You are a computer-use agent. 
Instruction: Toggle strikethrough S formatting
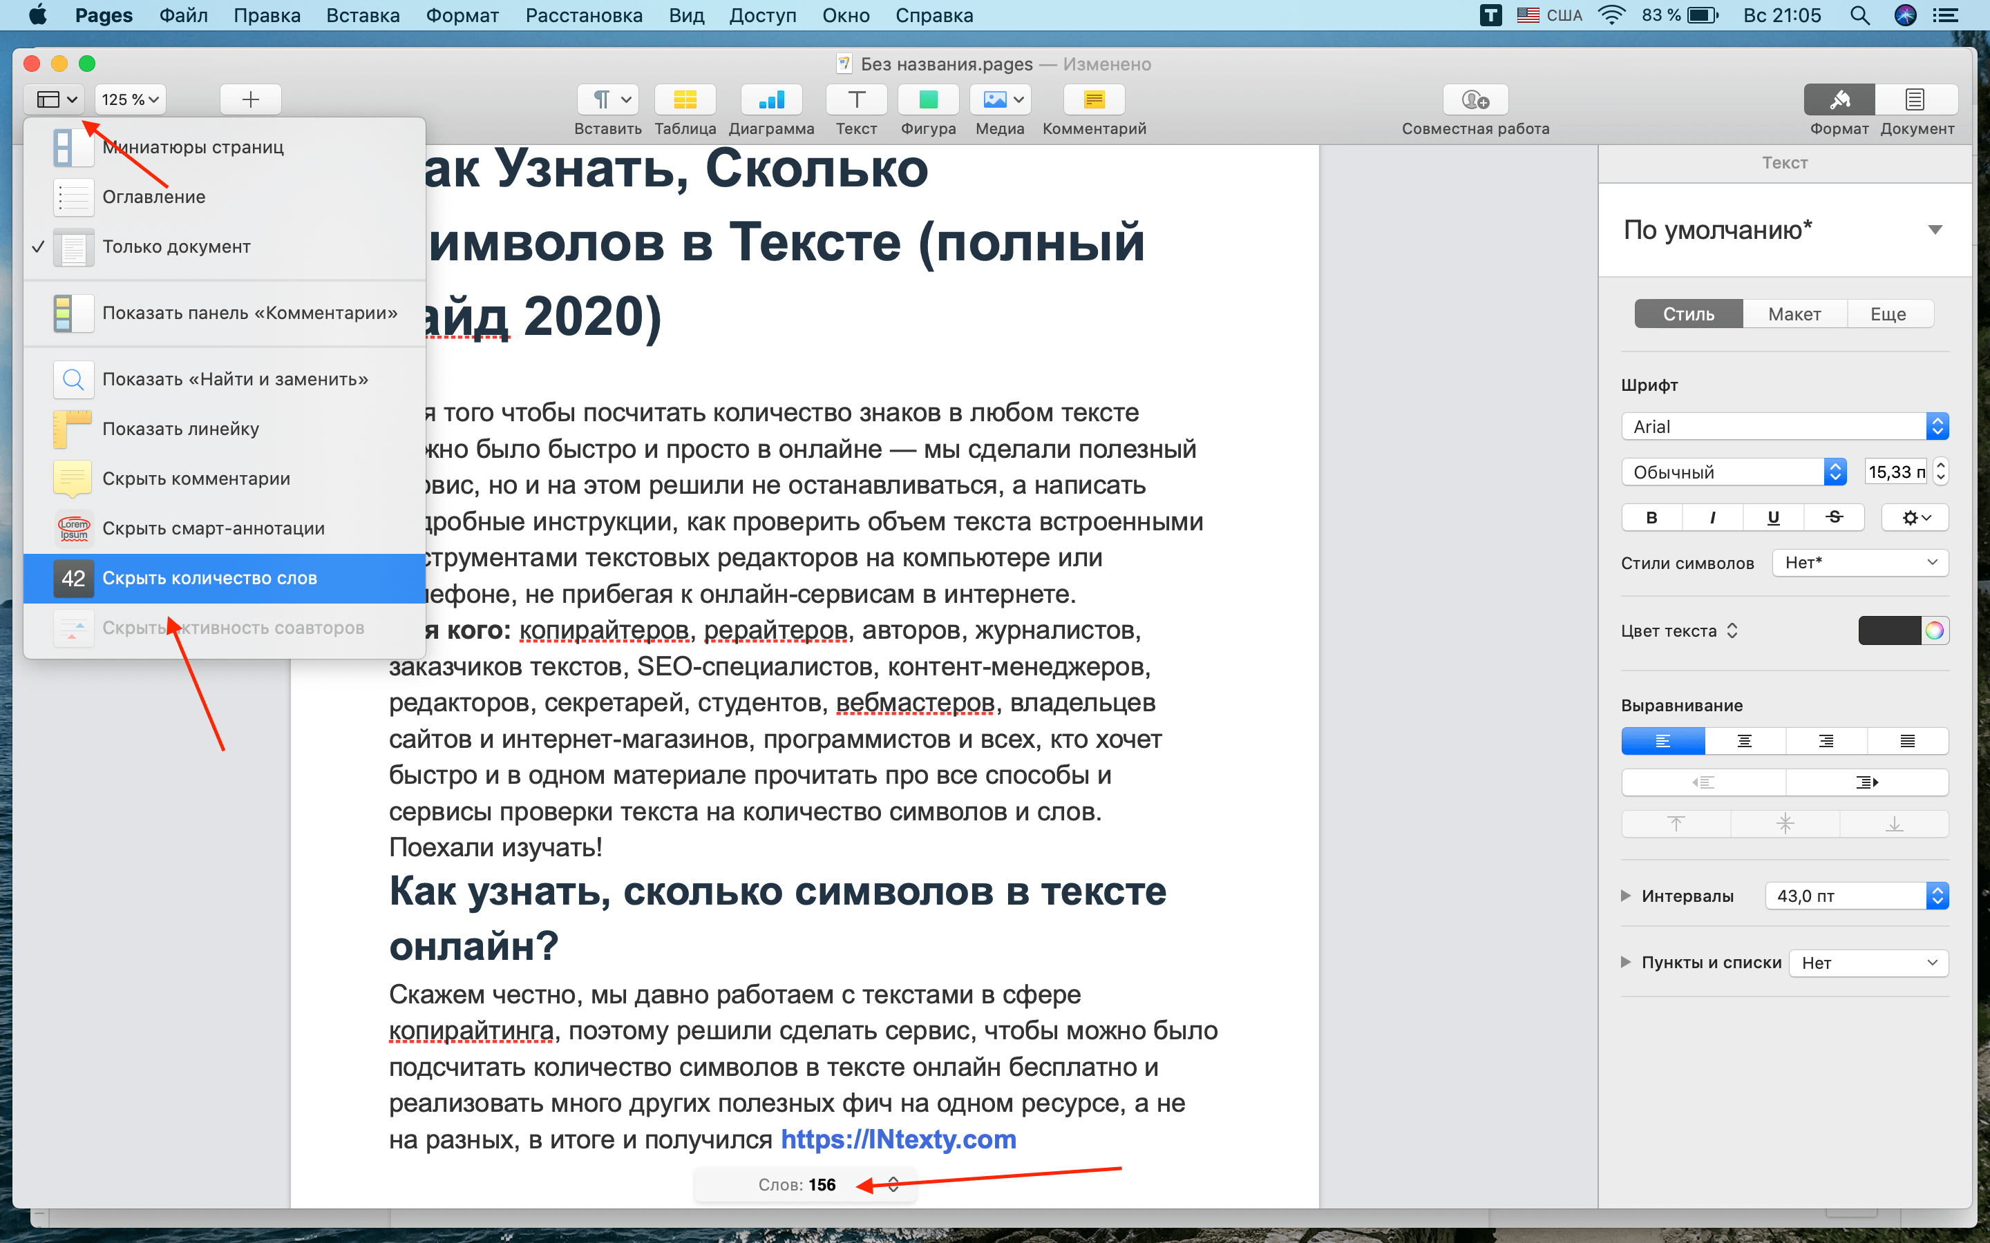tap(1834, 517)
